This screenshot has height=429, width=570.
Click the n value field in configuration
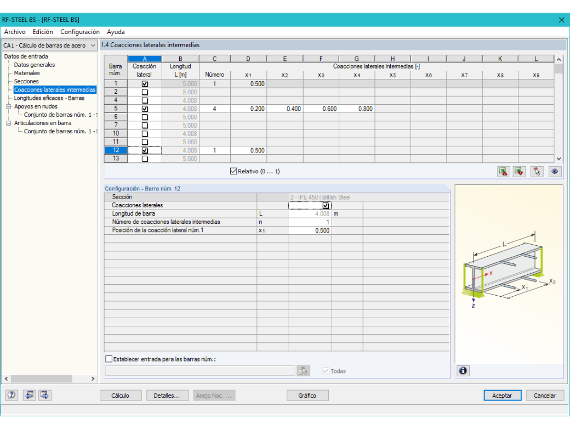coord(310,222)
